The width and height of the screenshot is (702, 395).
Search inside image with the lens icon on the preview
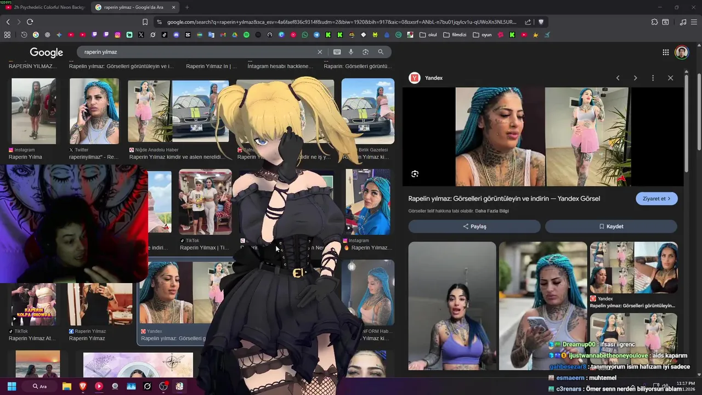point(415,174)
